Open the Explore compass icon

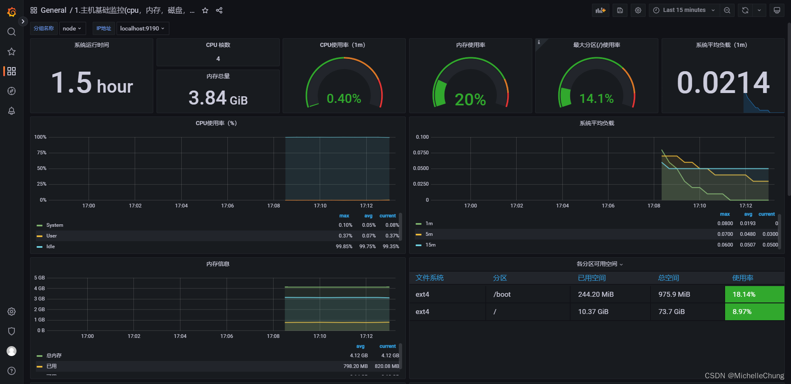click(12, 91)
